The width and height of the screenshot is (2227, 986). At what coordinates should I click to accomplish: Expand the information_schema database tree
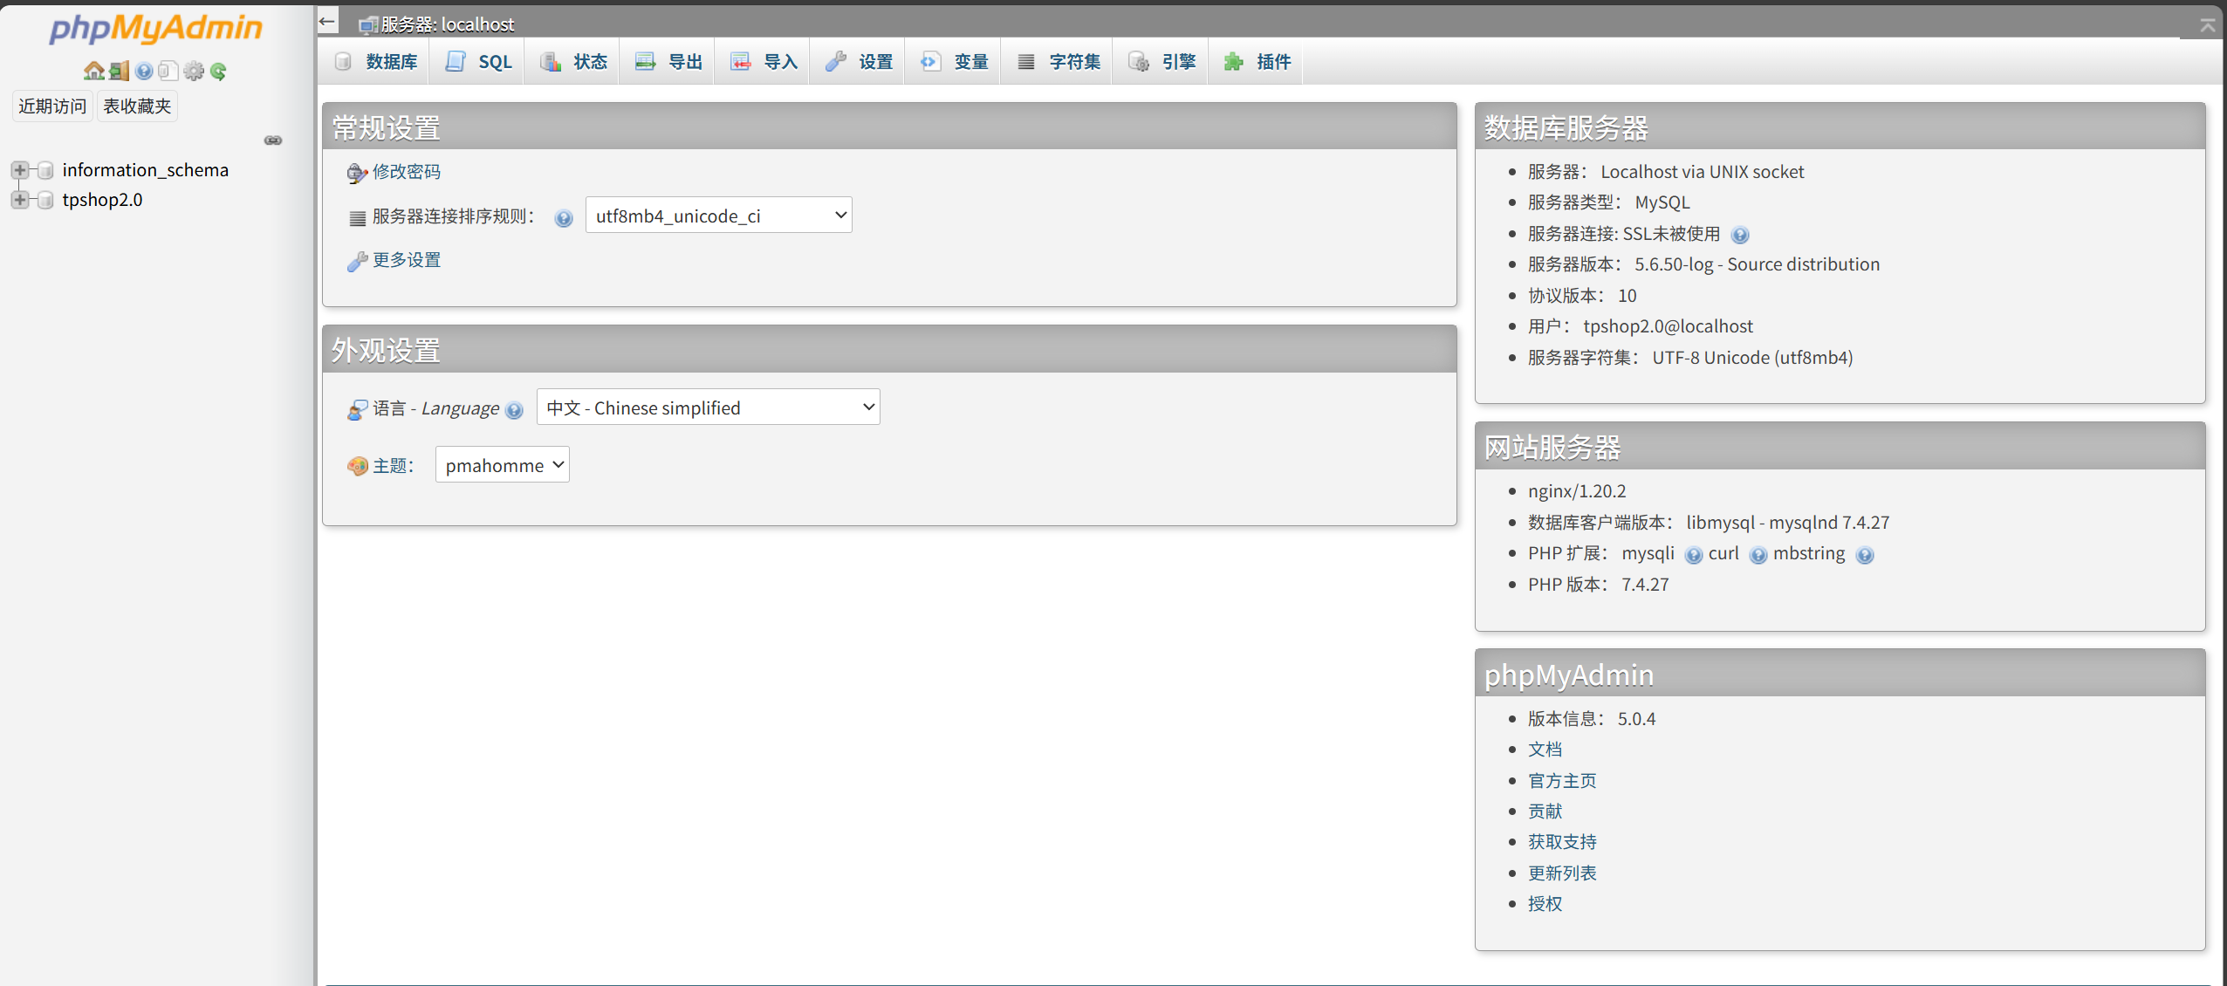[x=19, y=169]
